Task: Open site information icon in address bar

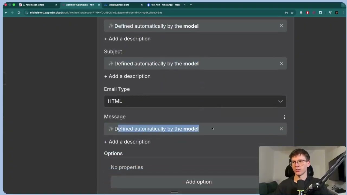Action: point(27,12)
